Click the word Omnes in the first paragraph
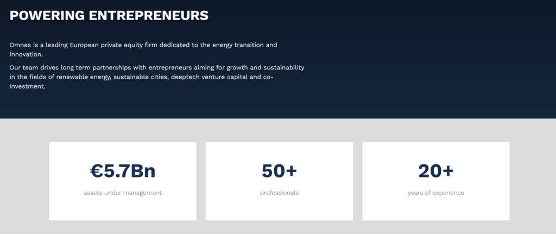 pos(19,46)
